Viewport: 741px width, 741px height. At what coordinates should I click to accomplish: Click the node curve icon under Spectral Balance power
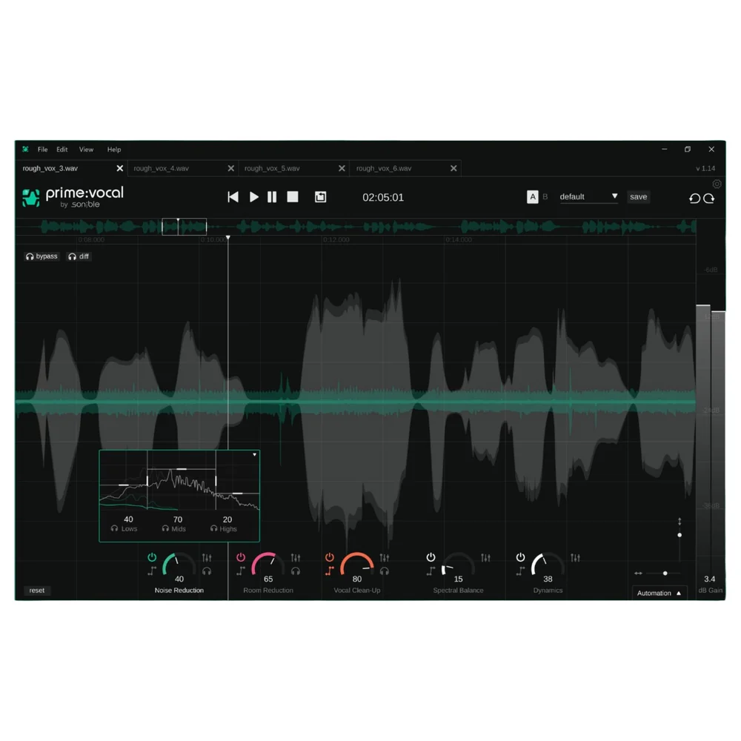click(431, 571)
